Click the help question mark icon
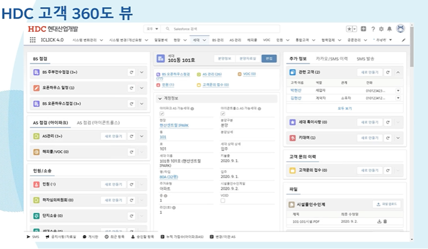Viewport: 428px width, 249px height. tap(373, 29)
